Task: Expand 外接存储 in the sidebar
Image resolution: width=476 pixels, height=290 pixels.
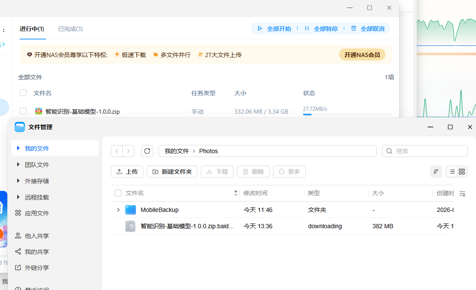Action: [18, 181]
